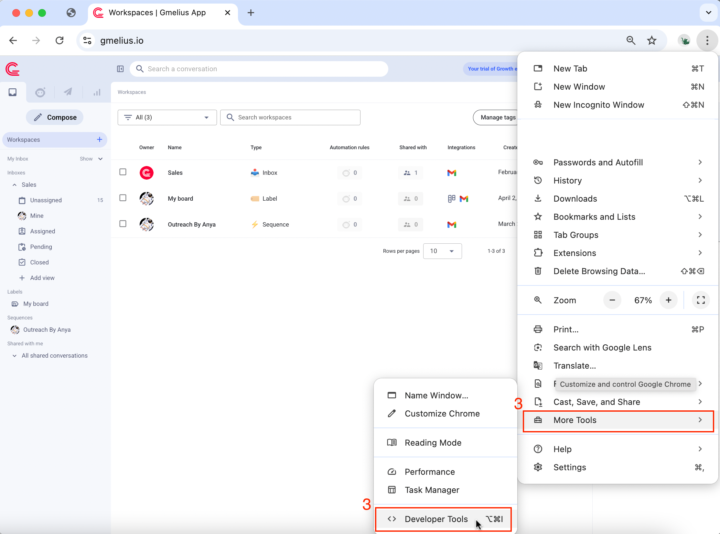The width and height of the screenshot is (720, 534).
Task: Choose Customize Chrome in submenu
Action: point(445,414)
